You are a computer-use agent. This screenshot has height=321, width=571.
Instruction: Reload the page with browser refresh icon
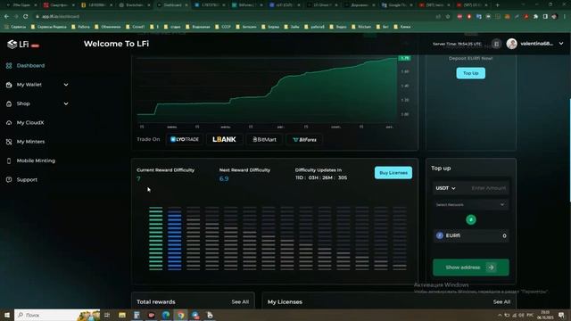26,16
